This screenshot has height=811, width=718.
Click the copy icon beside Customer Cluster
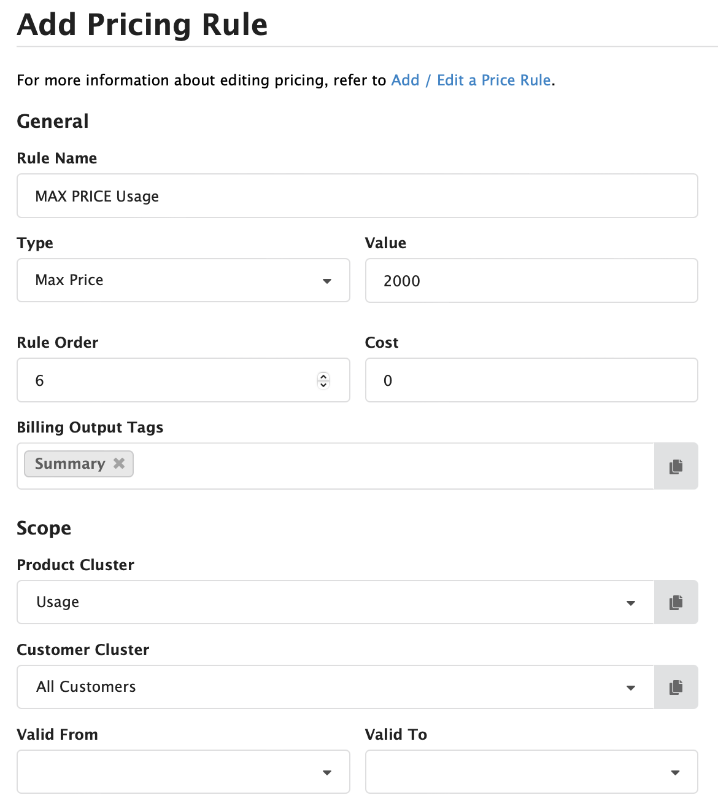[x=676, y=687]
